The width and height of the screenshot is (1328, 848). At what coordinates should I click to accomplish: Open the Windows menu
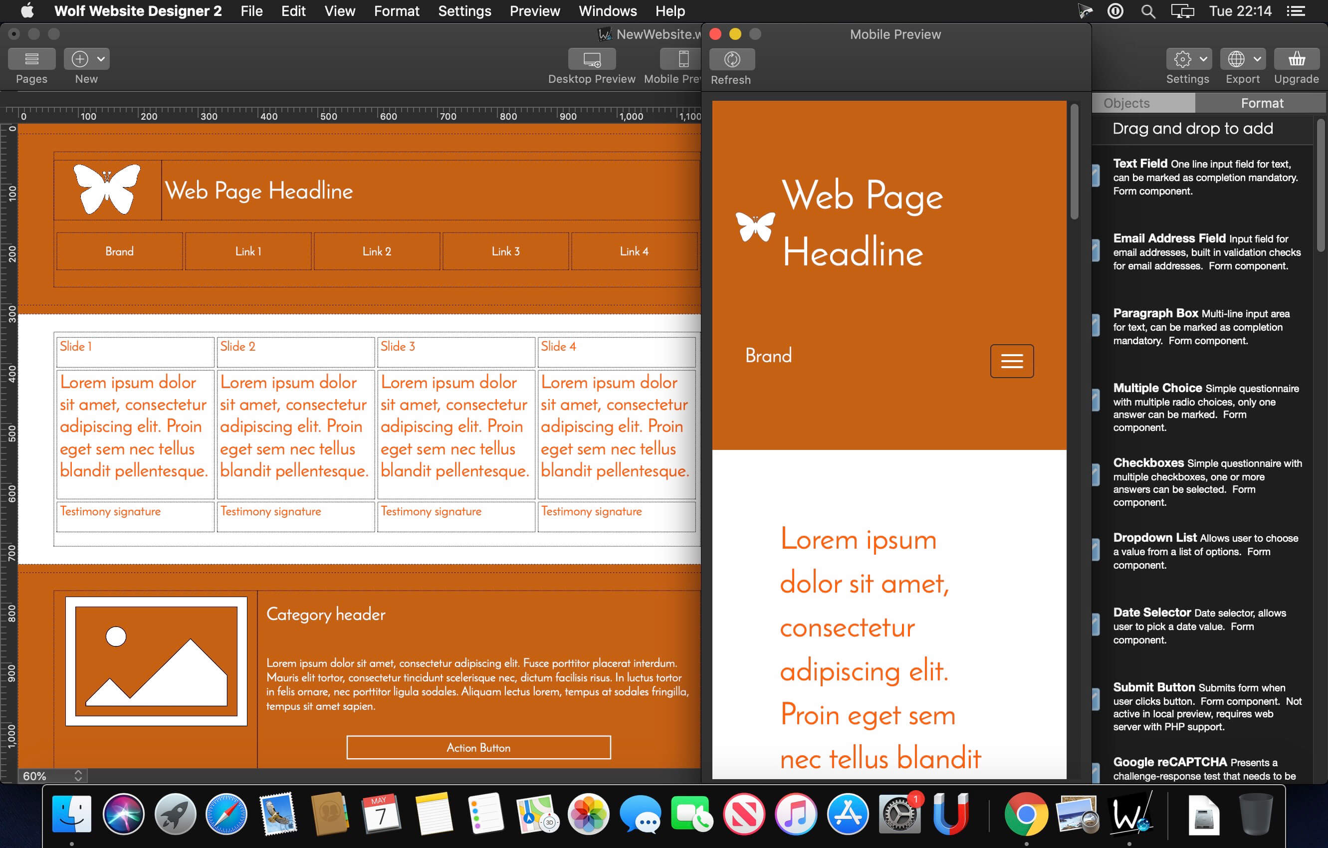[607, 11]
